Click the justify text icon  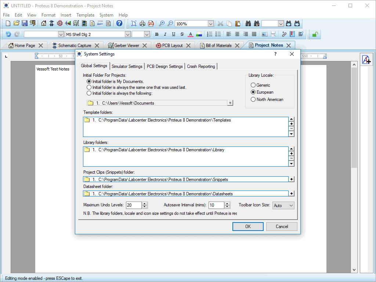pos(254,34)
